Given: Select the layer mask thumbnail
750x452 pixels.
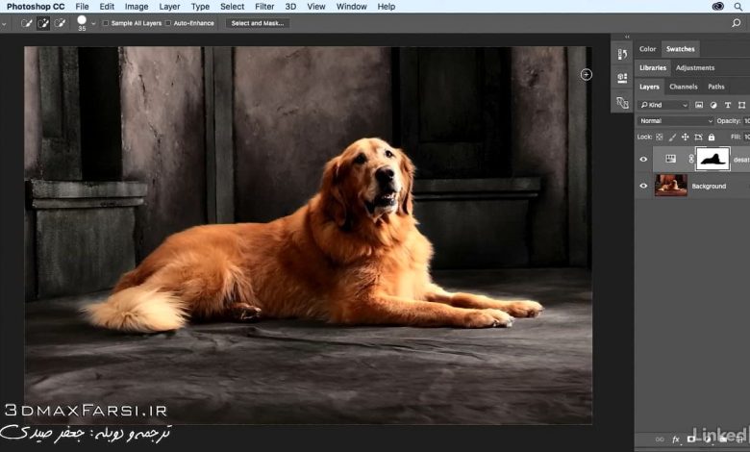Looking at the screenshot, I should point(712,159).
